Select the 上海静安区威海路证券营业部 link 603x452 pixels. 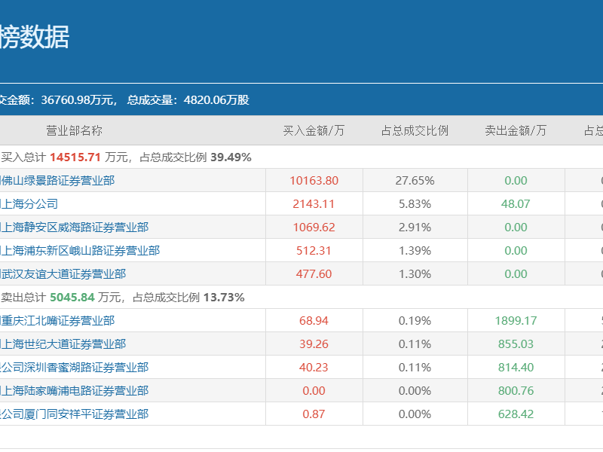[75, 227]
